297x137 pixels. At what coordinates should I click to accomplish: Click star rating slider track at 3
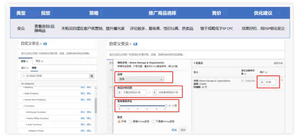point(147,106)
